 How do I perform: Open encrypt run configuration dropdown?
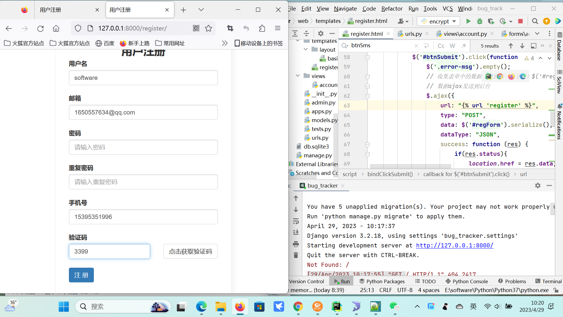(439, 21)
